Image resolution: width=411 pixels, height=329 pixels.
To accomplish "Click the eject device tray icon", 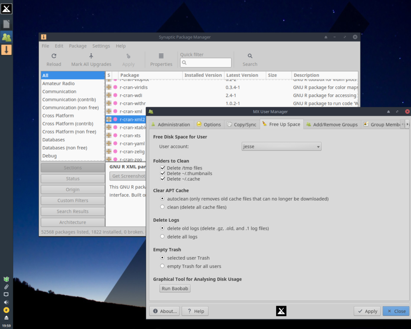I will [x=6, y=318].
